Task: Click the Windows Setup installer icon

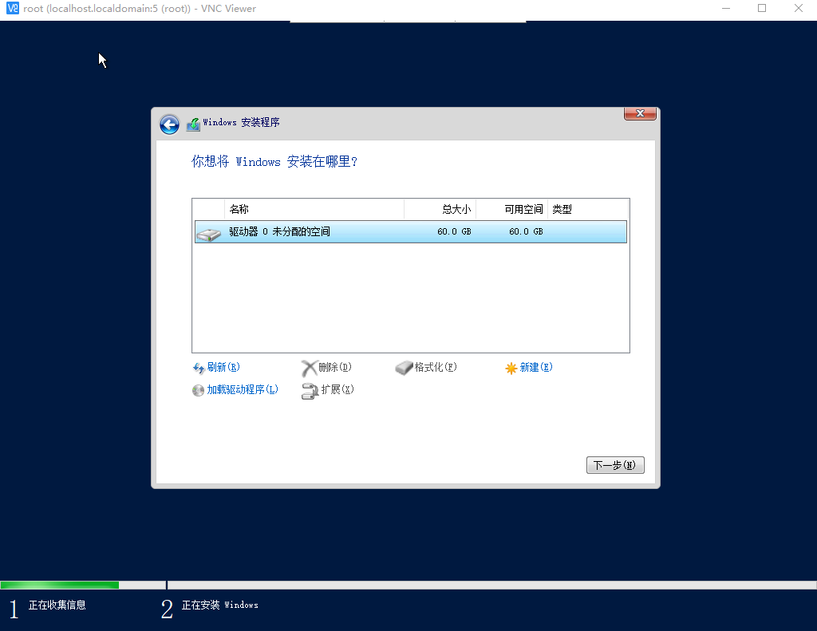Action: pos(193,124)
